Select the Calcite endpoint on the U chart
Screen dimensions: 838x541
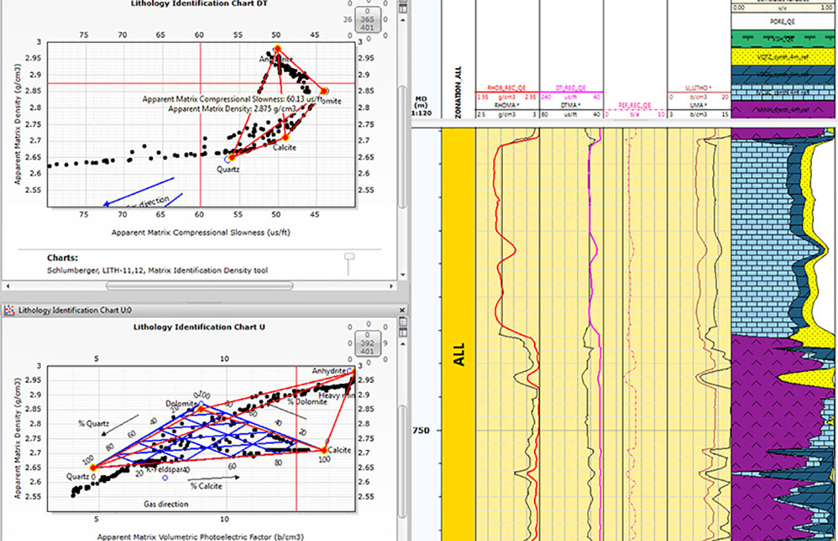click(x=324, y=450)
